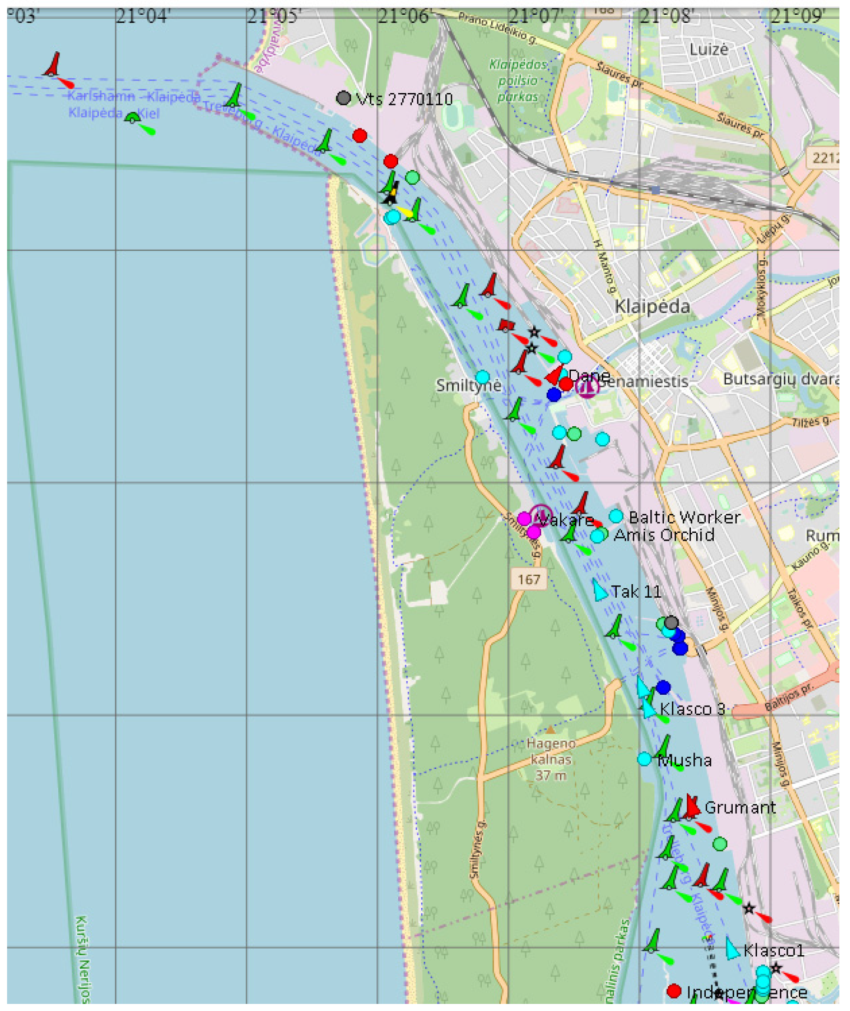Image resolution: width=850 pixels, height=1011 pixels.
Task: Click the Butsargių dvaras label
Action: 781,379
